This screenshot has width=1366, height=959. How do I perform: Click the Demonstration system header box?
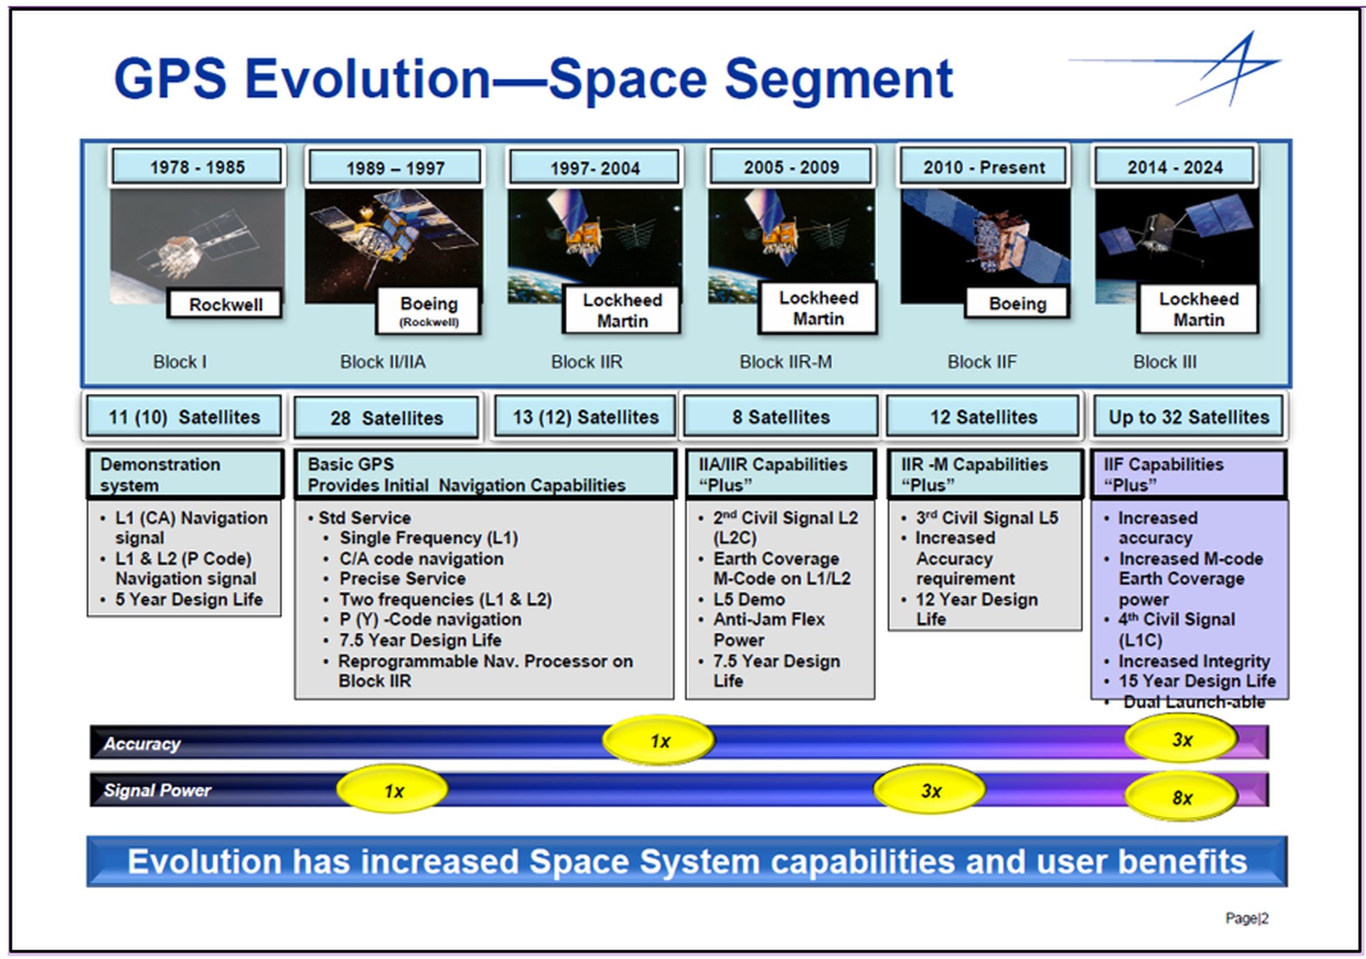(185, 474)
